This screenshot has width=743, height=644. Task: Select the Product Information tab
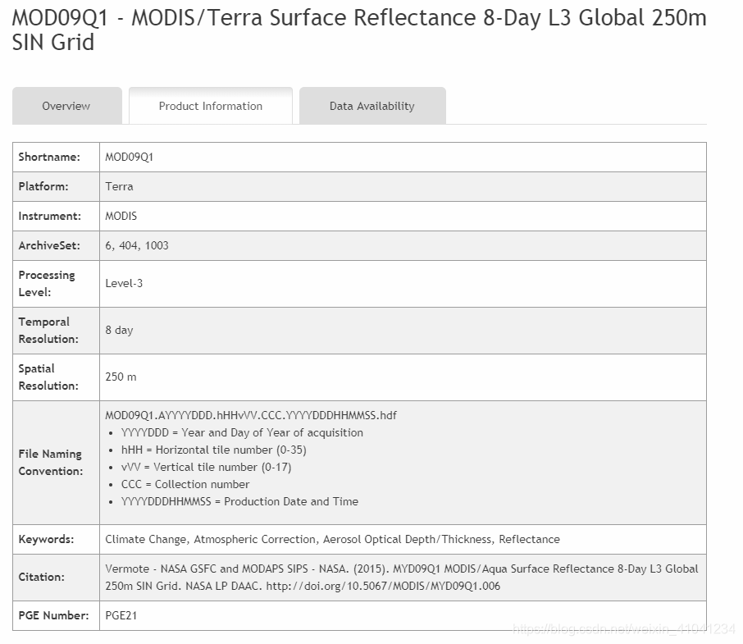pos(211,106)
